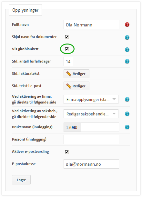Viewport: 142px width, 197px height.
Task: Toggle the Vis giroblankett checkbox
Action: 67,49
